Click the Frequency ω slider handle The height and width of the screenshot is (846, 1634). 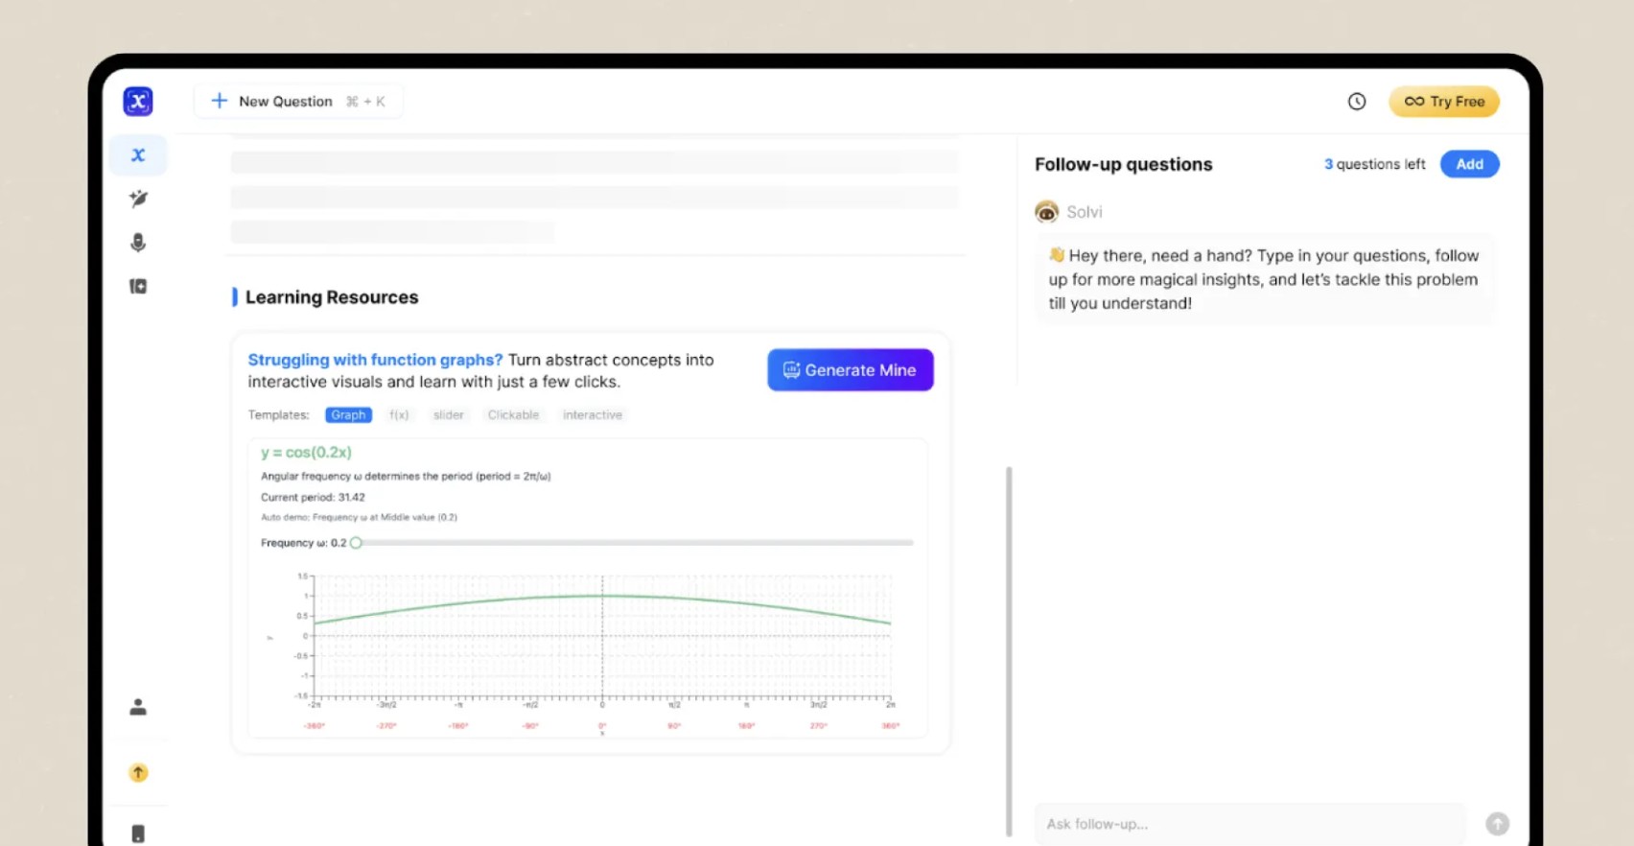[x=356, y=543]
